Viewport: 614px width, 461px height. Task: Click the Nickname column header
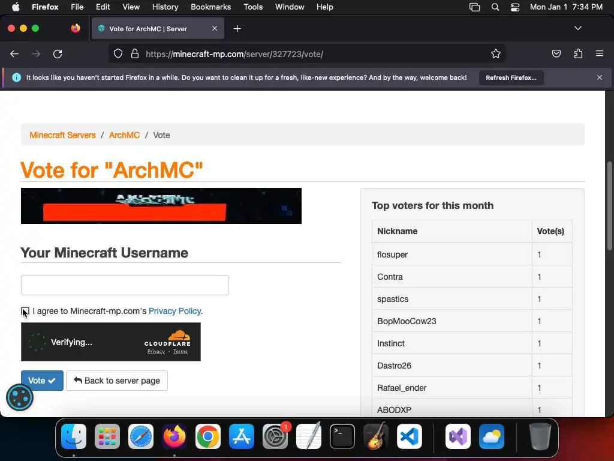(x=452, y=231)
